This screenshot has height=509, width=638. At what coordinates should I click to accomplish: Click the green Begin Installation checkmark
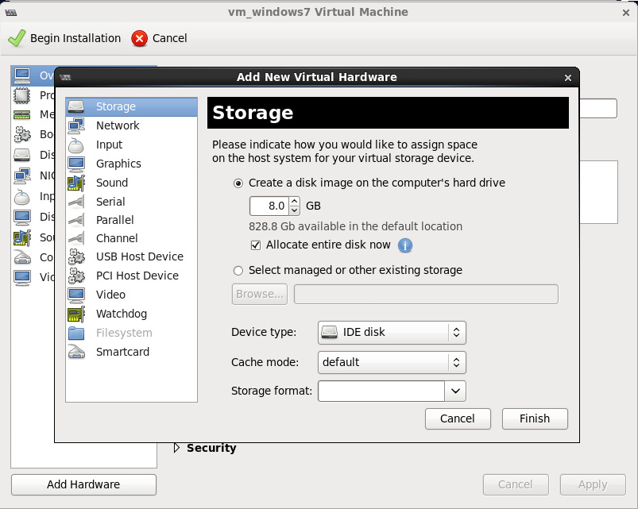17,38
